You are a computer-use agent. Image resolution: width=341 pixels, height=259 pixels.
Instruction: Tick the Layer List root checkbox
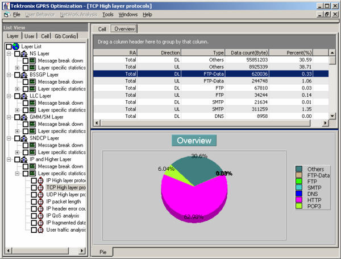coord(9,47)
